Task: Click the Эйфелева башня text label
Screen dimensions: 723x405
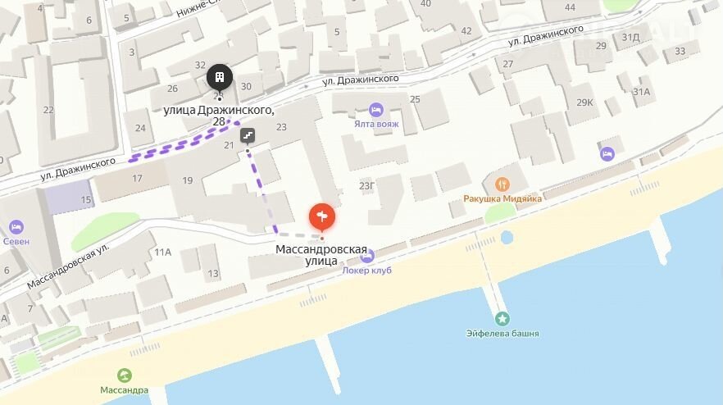Action: 502,333
